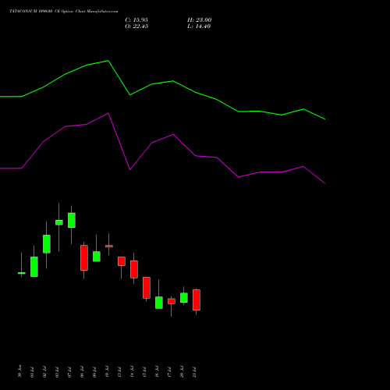Click the peak of the purple line
Image resolution: width=390 pixels, height=390 pixels.
(108, 113)
